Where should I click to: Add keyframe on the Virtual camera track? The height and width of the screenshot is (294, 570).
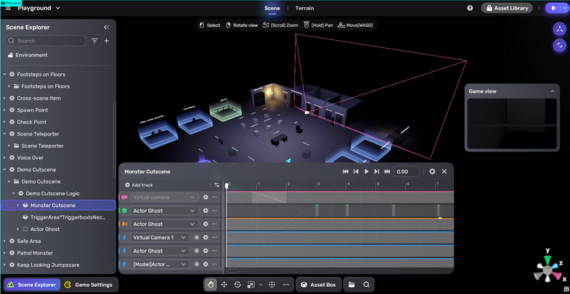coord(205,197)
